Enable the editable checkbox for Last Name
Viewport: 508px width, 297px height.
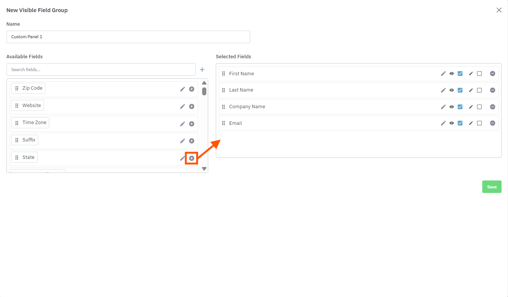[x=479, y=90]
